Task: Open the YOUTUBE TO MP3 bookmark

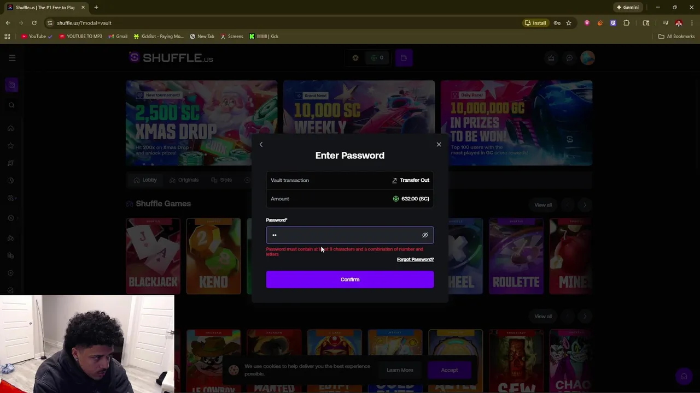Action: click(x=80, y=36)
